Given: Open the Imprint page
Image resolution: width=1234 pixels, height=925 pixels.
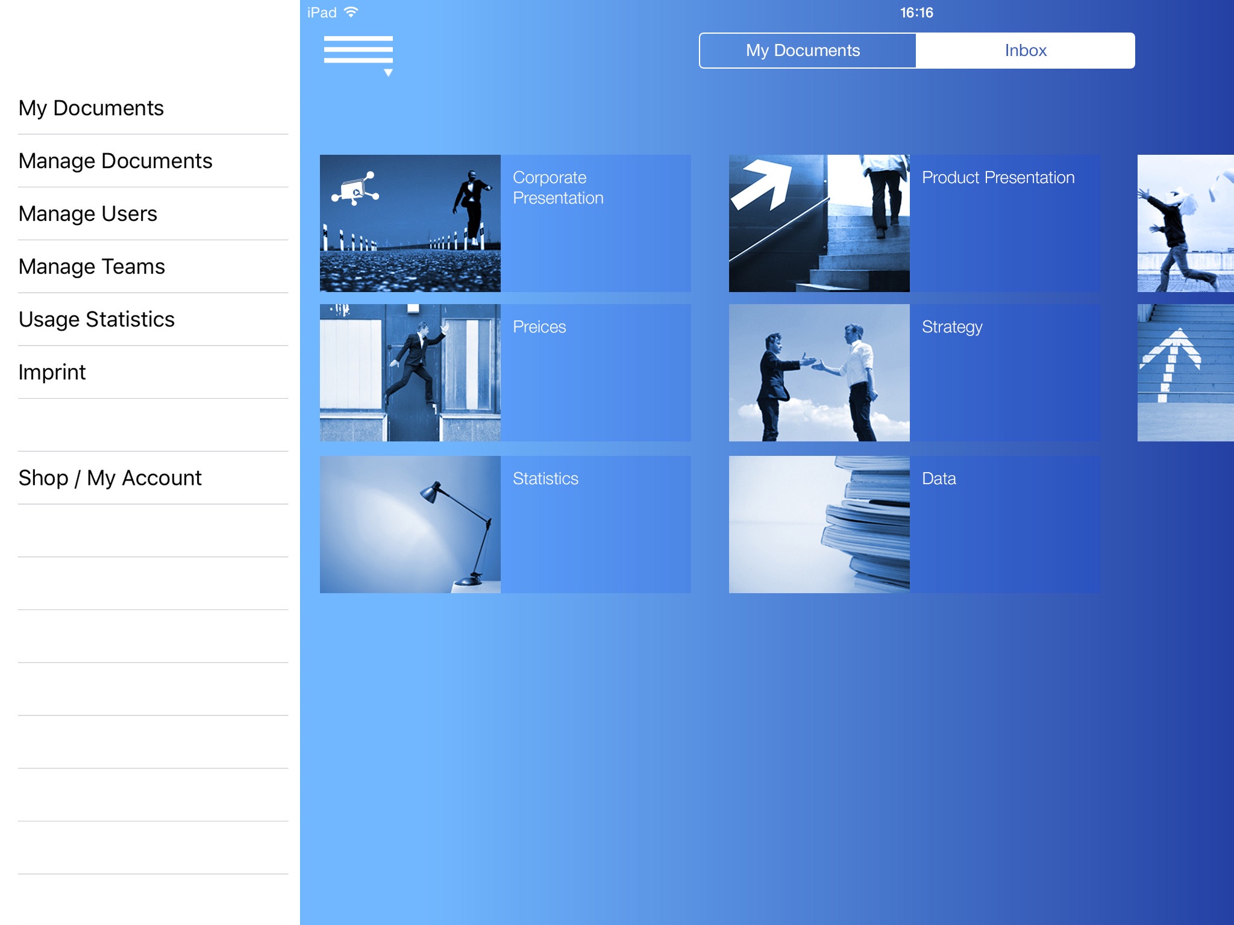Looking at the screenshot, I should pyautogui.click(x=52, y=372).
